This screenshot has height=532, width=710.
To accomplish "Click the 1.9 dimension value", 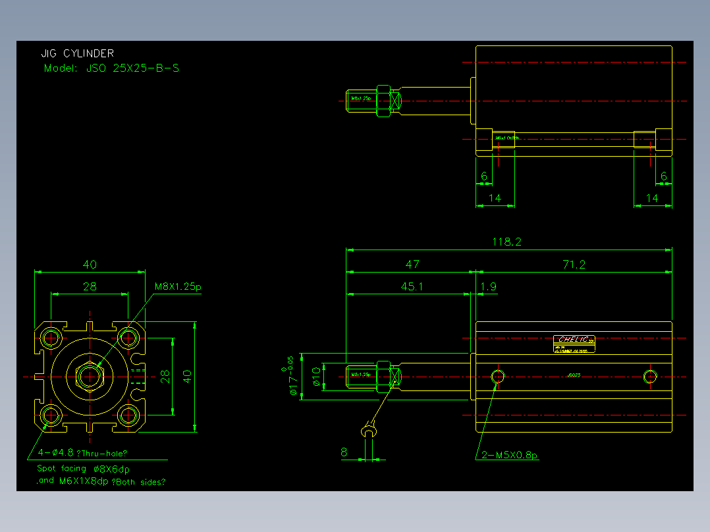I will coord(488,286).
